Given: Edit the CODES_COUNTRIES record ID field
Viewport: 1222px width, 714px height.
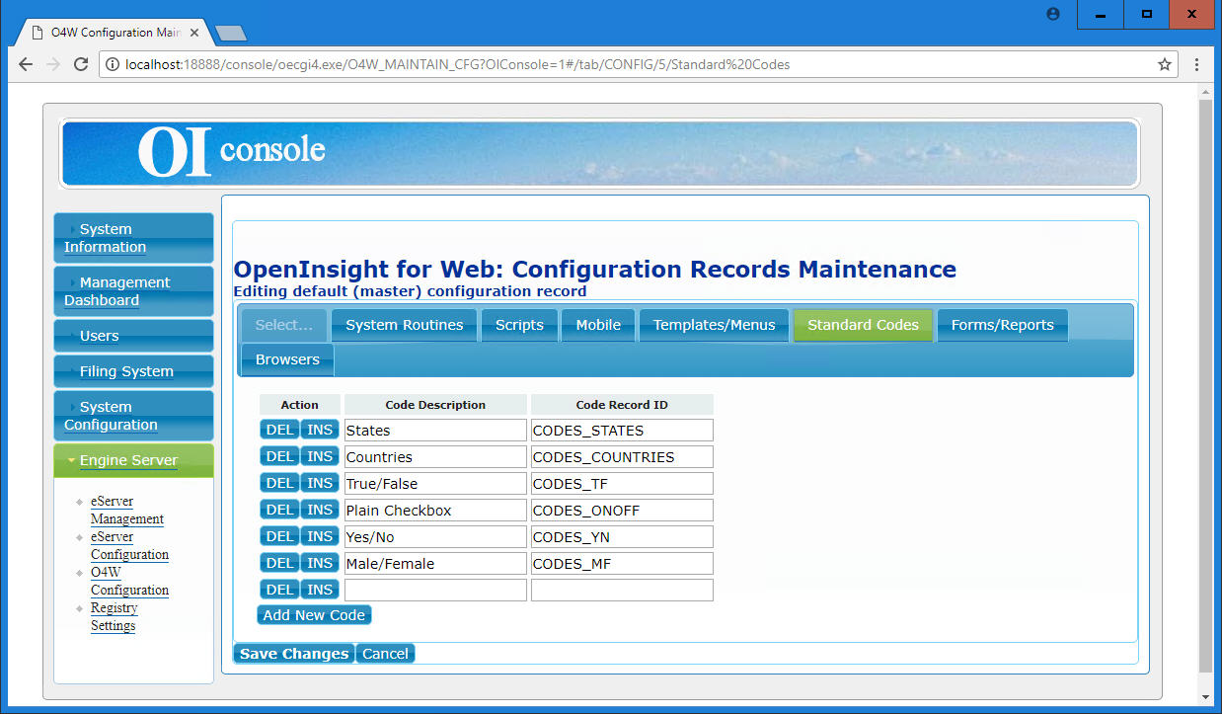Looking at the screenshot, I should 622,457.
